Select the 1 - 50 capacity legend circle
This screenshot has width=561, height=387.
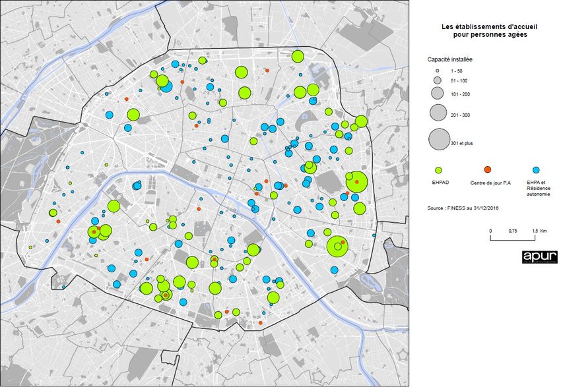(436, 70)
